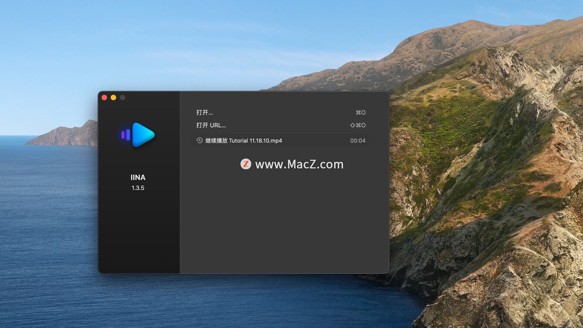The width and height of the screenshot is (583, 328).
Task: Click the 打开 URL... option
Action: click(x=211, y=125)
